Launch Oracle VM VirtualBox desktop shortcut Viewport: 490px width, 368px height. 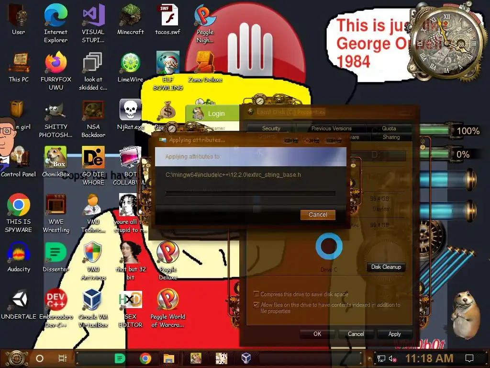coord(93,308)
